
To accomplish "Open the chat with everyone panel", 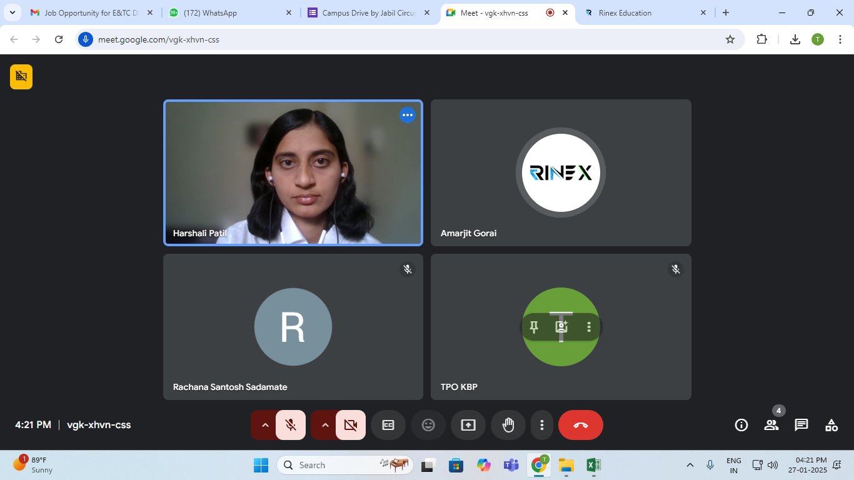I will click(801, 425).
